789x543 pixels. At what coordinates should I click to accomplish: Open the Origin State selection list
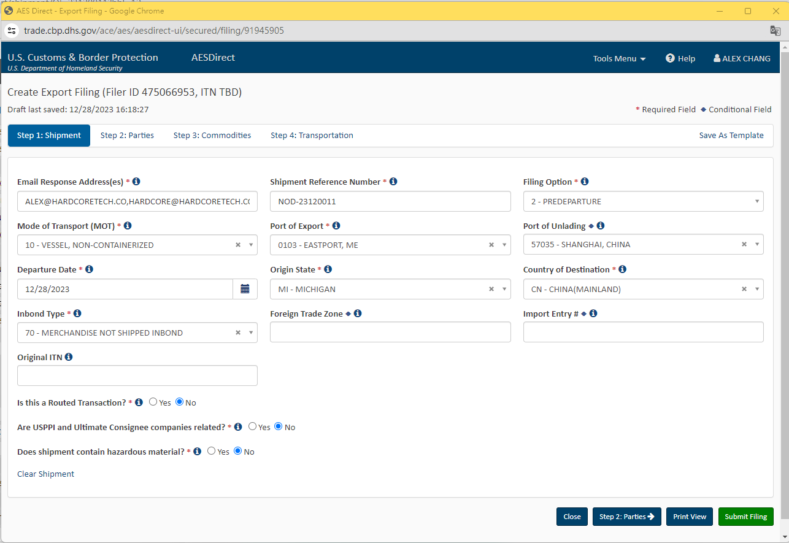click(502, 288)
